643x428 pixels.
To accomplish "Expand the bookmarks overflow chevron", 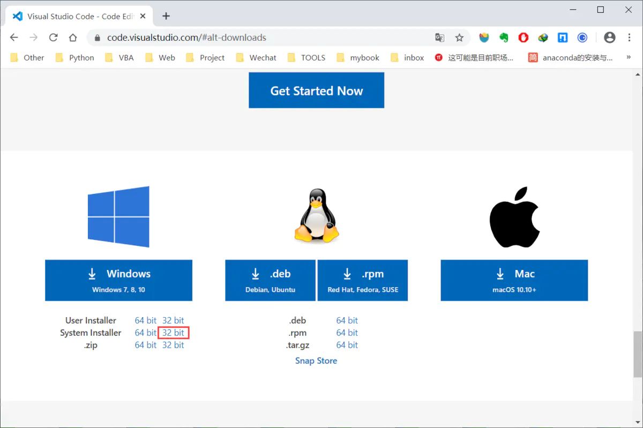I will 628,57.
